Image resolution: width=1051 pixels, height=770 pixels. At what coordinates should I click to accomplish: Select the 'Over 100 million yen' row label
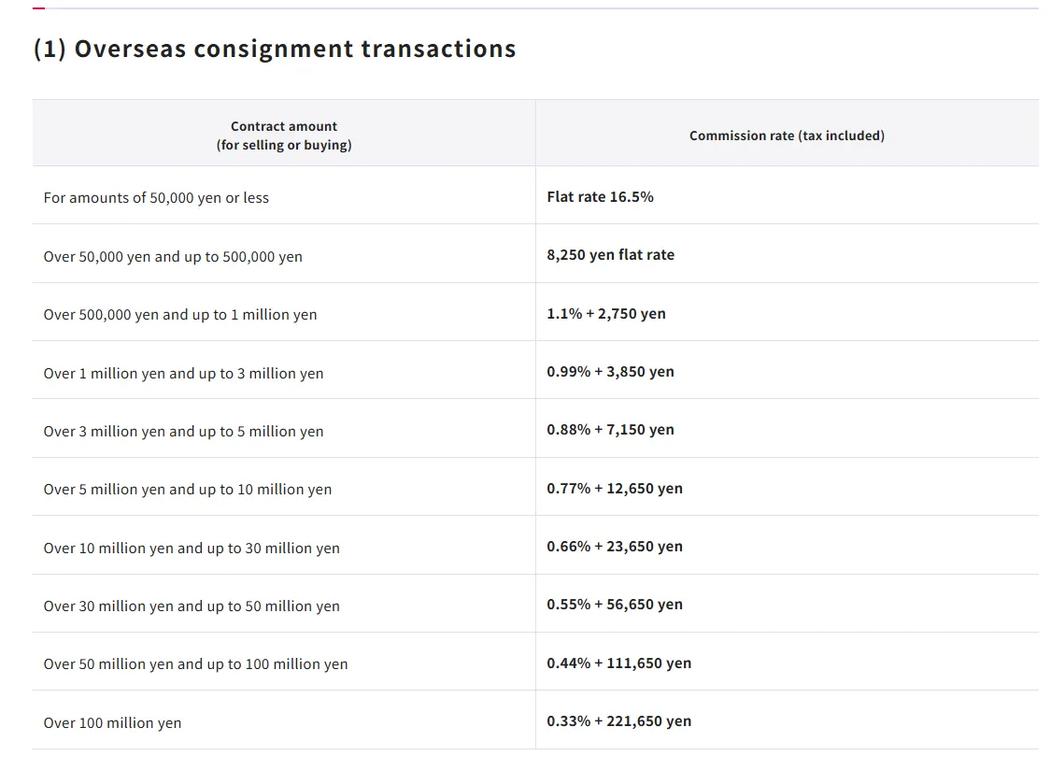coord(113,722)
